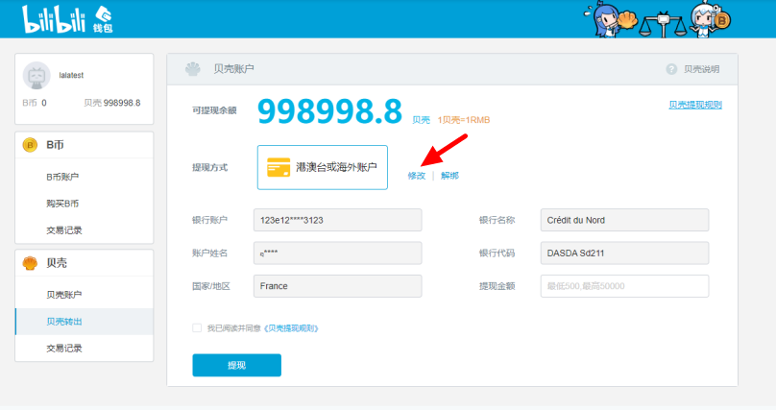Click the lalatest user avatar
This screenshot has width=776, height=410.
click(x=36, y=76)
